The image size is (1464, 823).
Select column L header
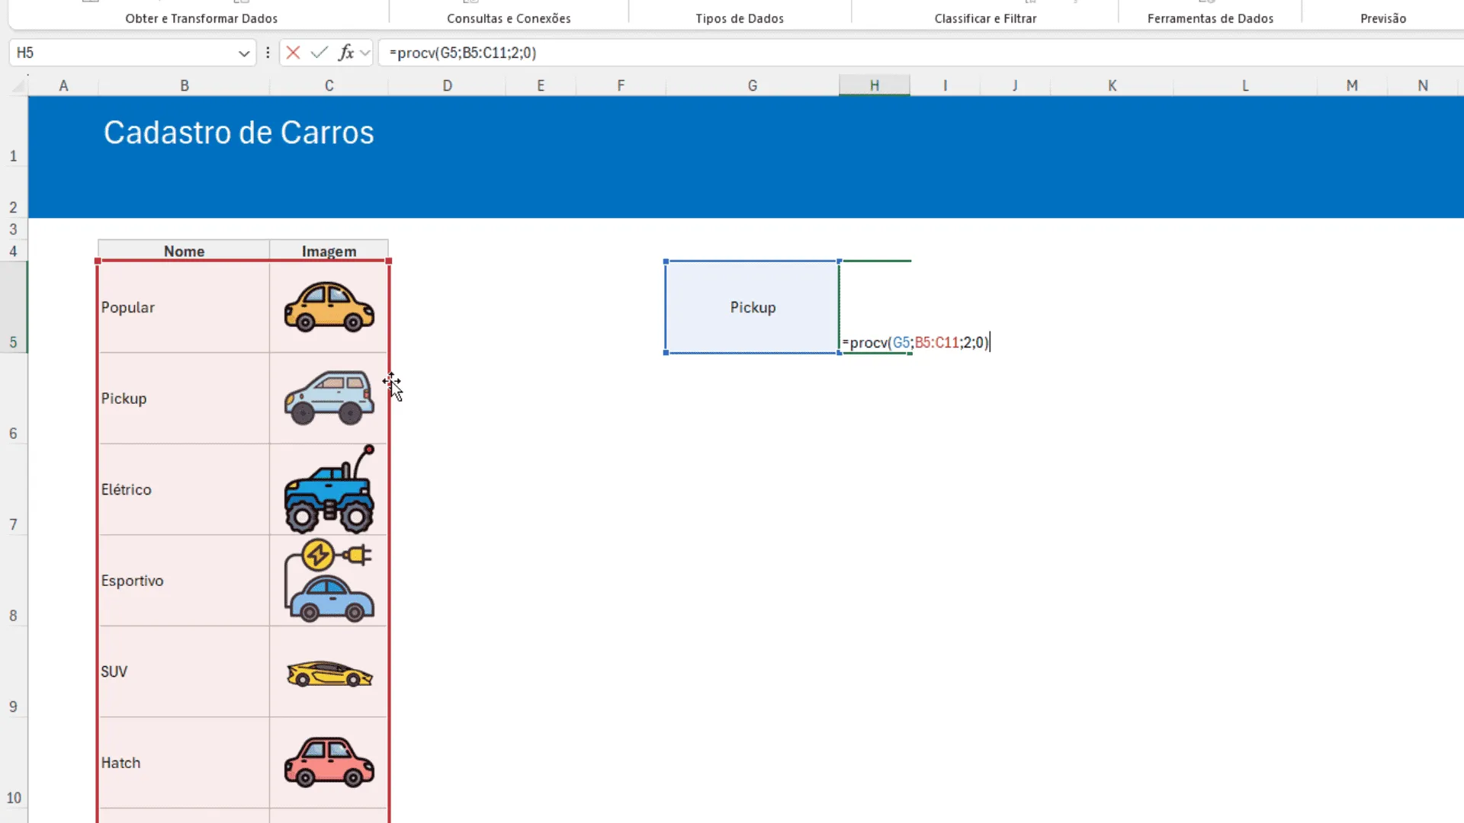1245,86
